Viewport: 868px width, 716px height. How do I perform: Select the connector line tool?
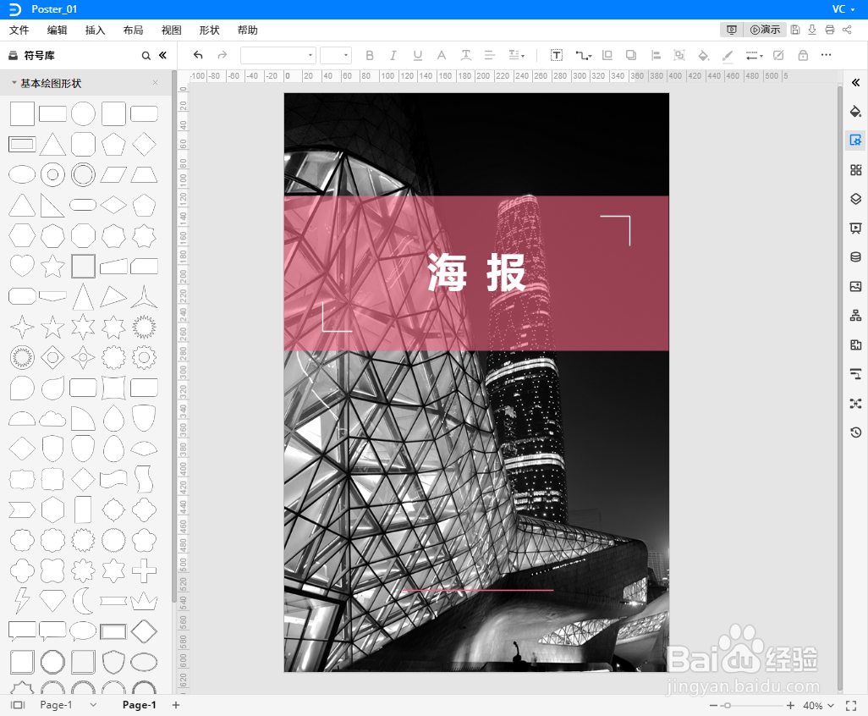[582, 54]
